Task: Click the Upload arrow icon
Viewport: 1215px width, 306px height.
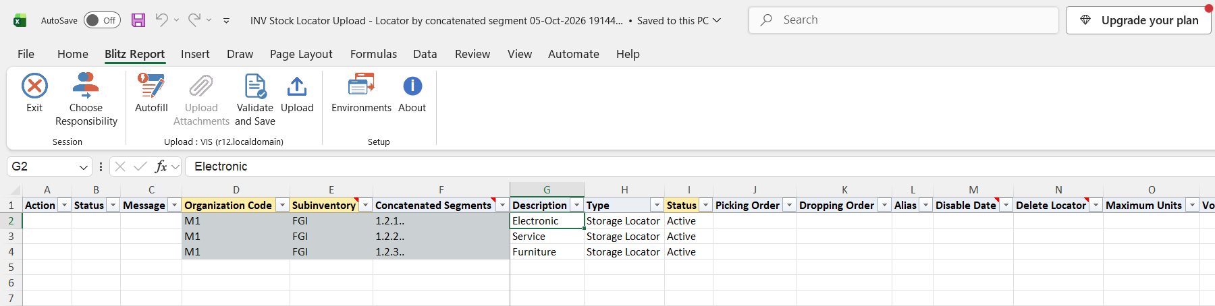Action: [x=297, y=86]
